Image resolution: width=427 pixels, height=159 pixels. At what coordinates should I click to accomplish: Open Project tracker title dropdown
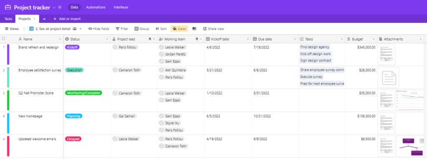point(54,8)
